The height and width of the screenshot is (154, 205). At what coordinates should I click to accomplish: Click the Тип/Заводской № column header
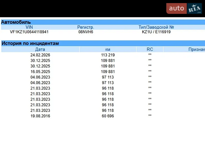[x=156, y=27]
